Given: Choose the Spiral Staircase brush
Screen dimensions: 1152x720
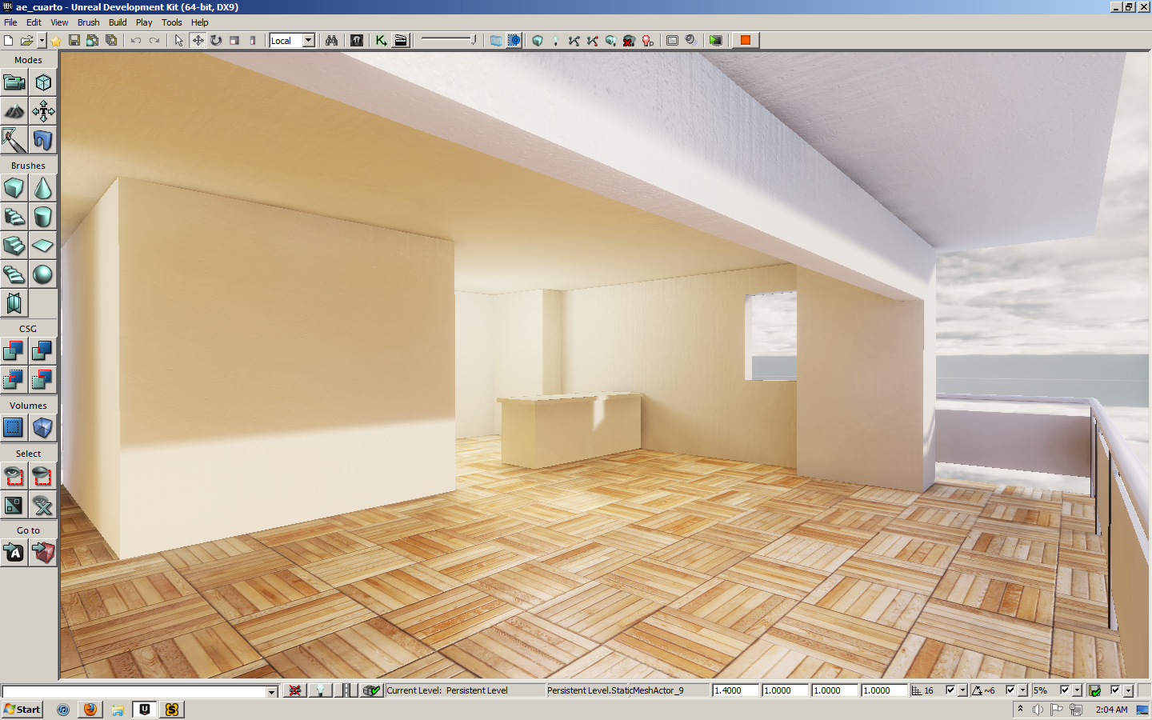Looking at the screenshot, I should 14,274.
